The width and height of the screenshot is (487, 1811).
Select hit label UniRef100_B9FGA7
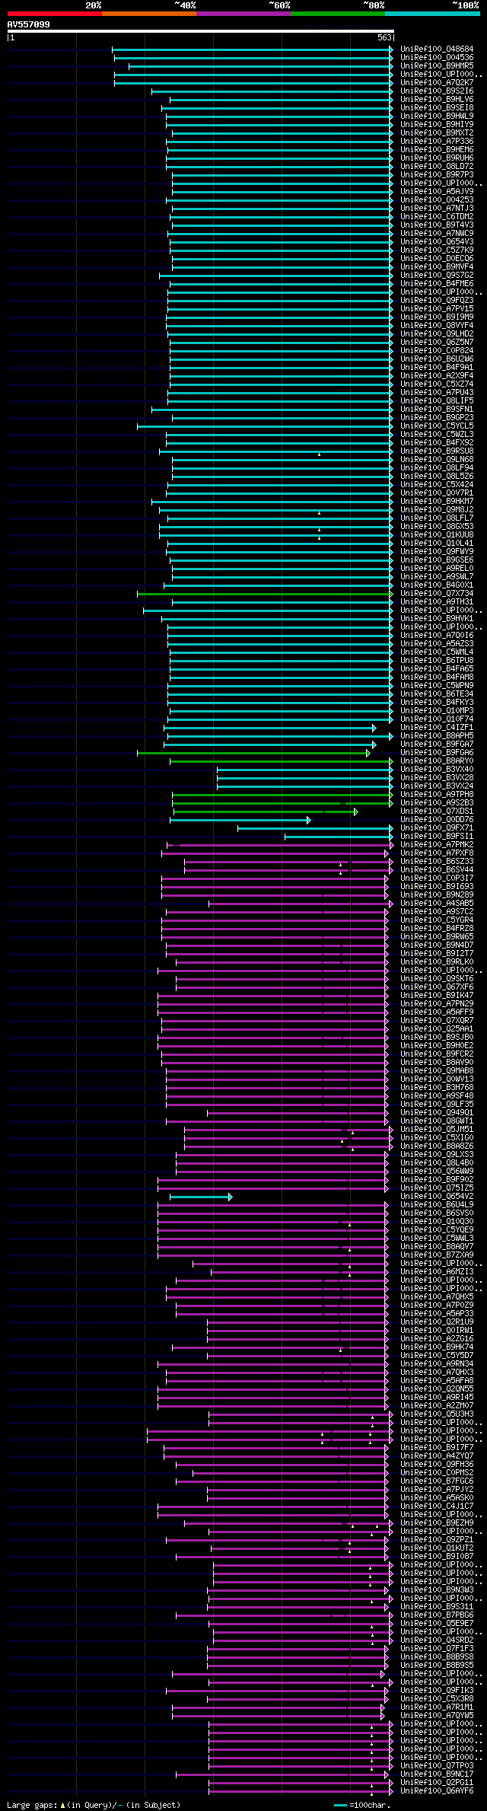pyautogui.click(x=437, y=744)
